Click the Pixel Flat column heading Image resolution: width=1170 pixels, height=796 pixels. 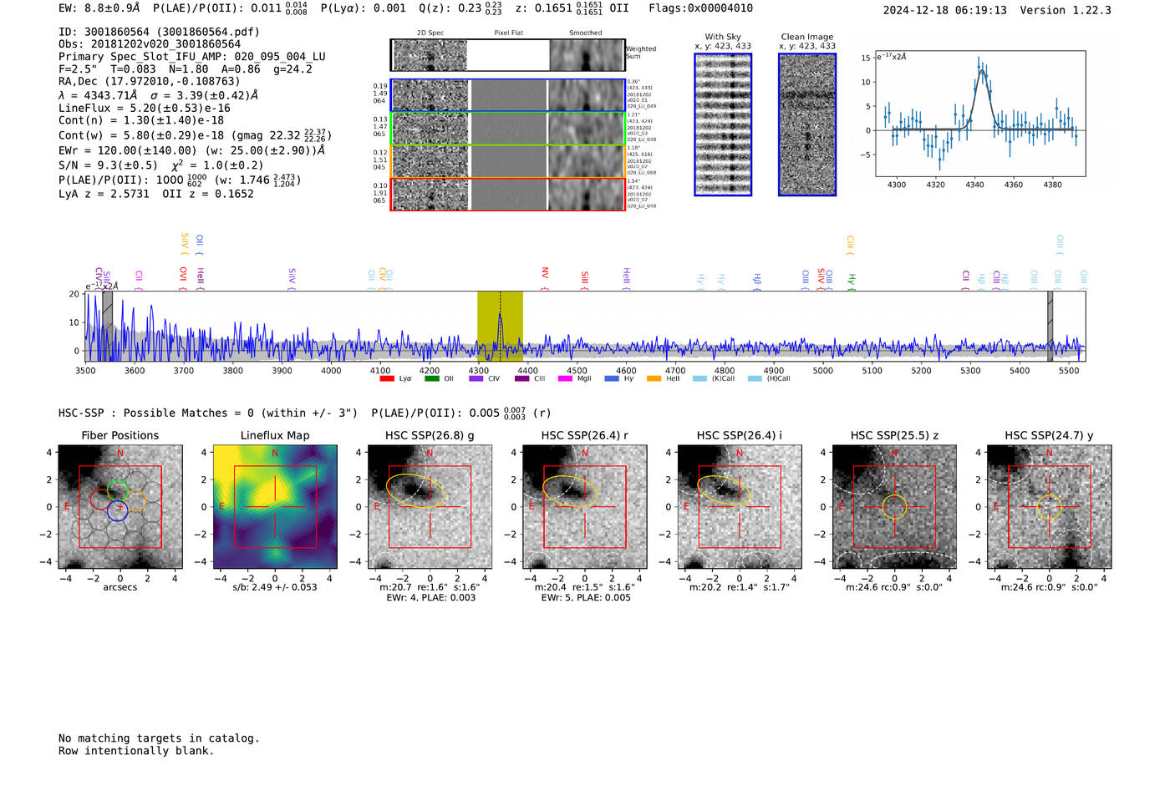pos(508,33)
